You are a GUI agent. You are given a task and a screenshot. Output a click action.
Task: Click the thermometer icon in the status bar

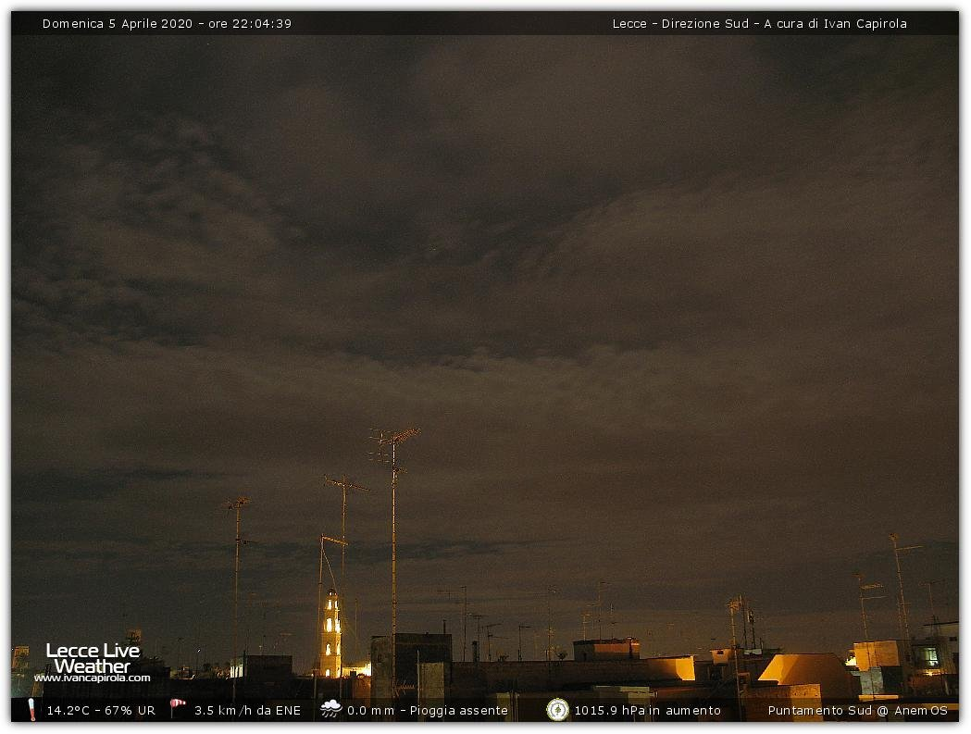31,710
